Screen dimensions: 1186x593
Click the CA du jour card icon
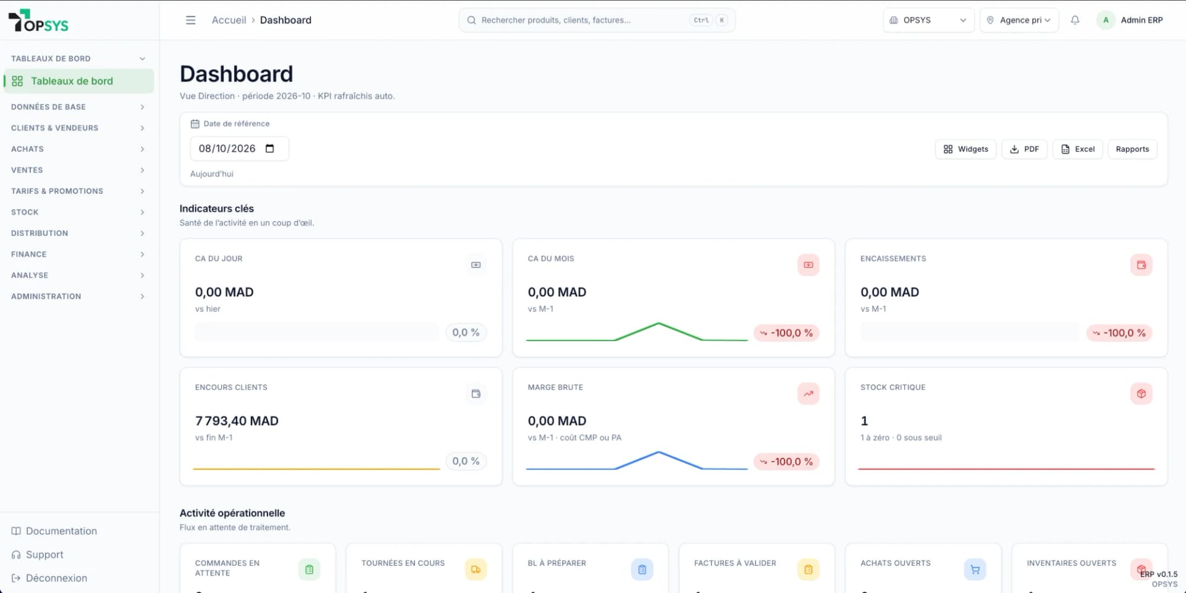[476, 265]
